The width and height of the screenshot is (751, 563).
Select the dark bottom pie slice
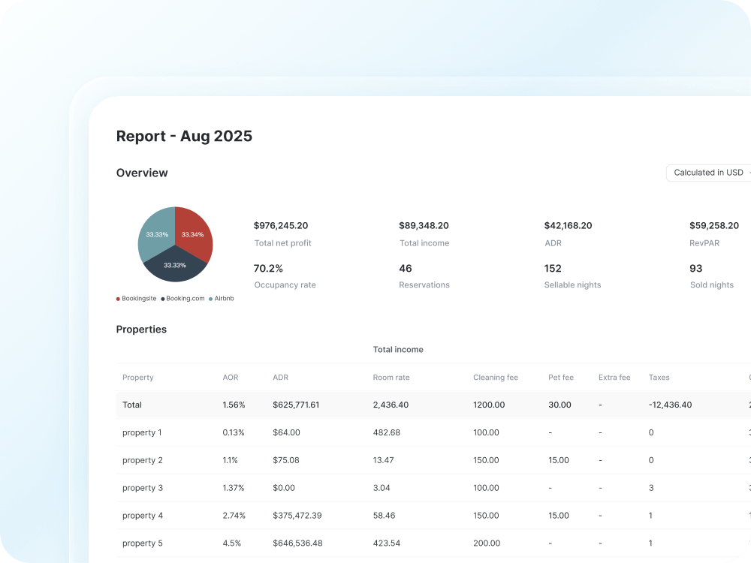(x=174, y=266)
